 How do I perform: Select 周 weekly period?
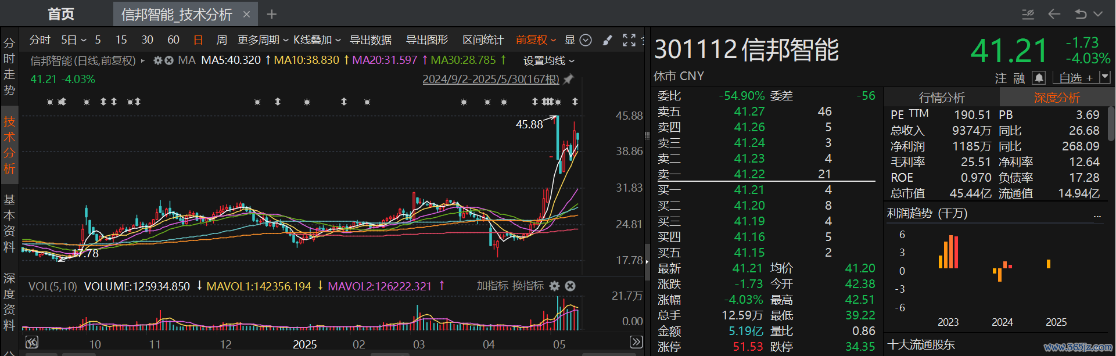point(221,40)
